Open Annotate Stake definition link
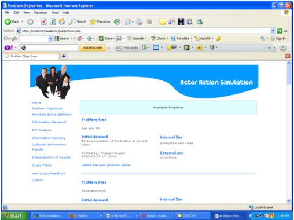 pyautogui.click(x=52, y=115)
